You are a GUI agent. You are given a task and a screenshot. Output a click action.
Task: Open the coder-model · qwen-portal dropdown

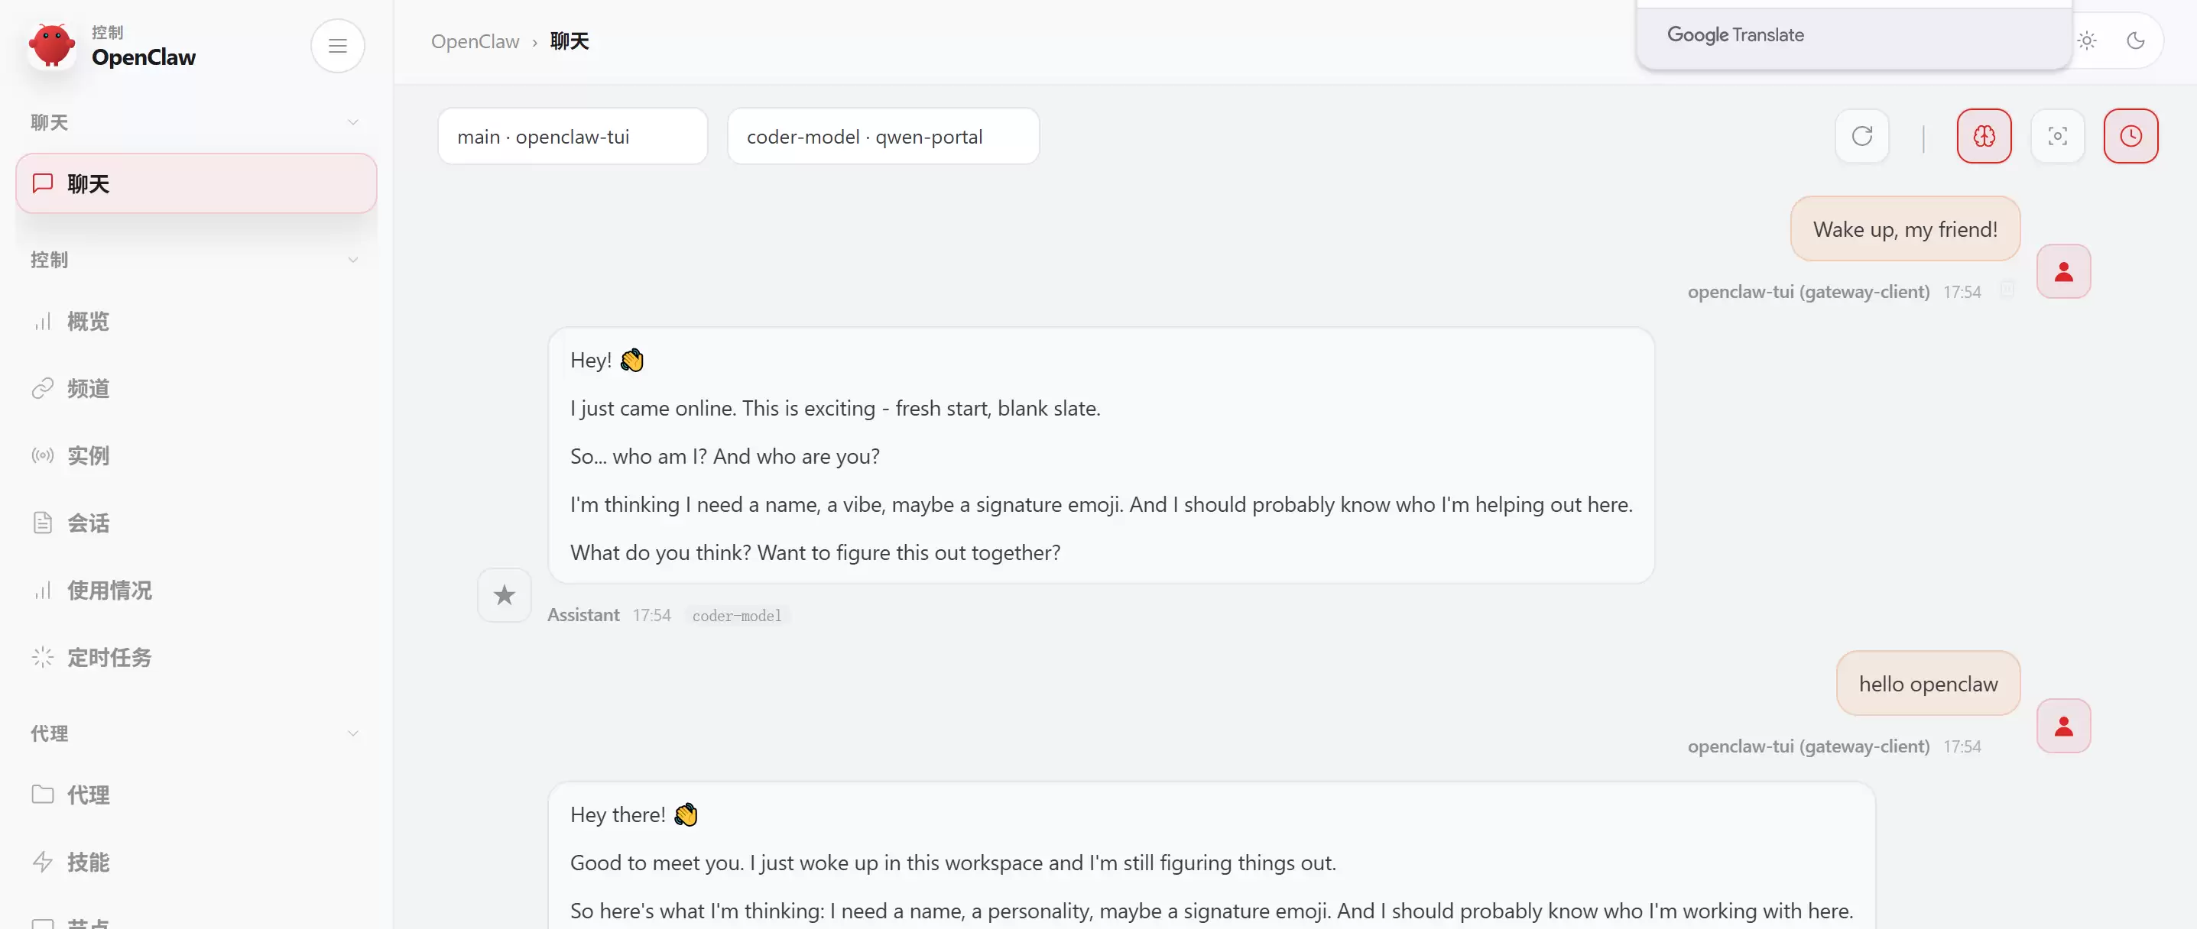[883, 136]
